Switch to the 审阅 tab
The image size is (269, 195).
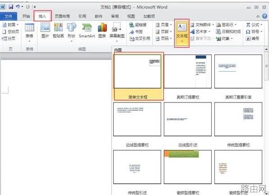click(x=115, y=16)
